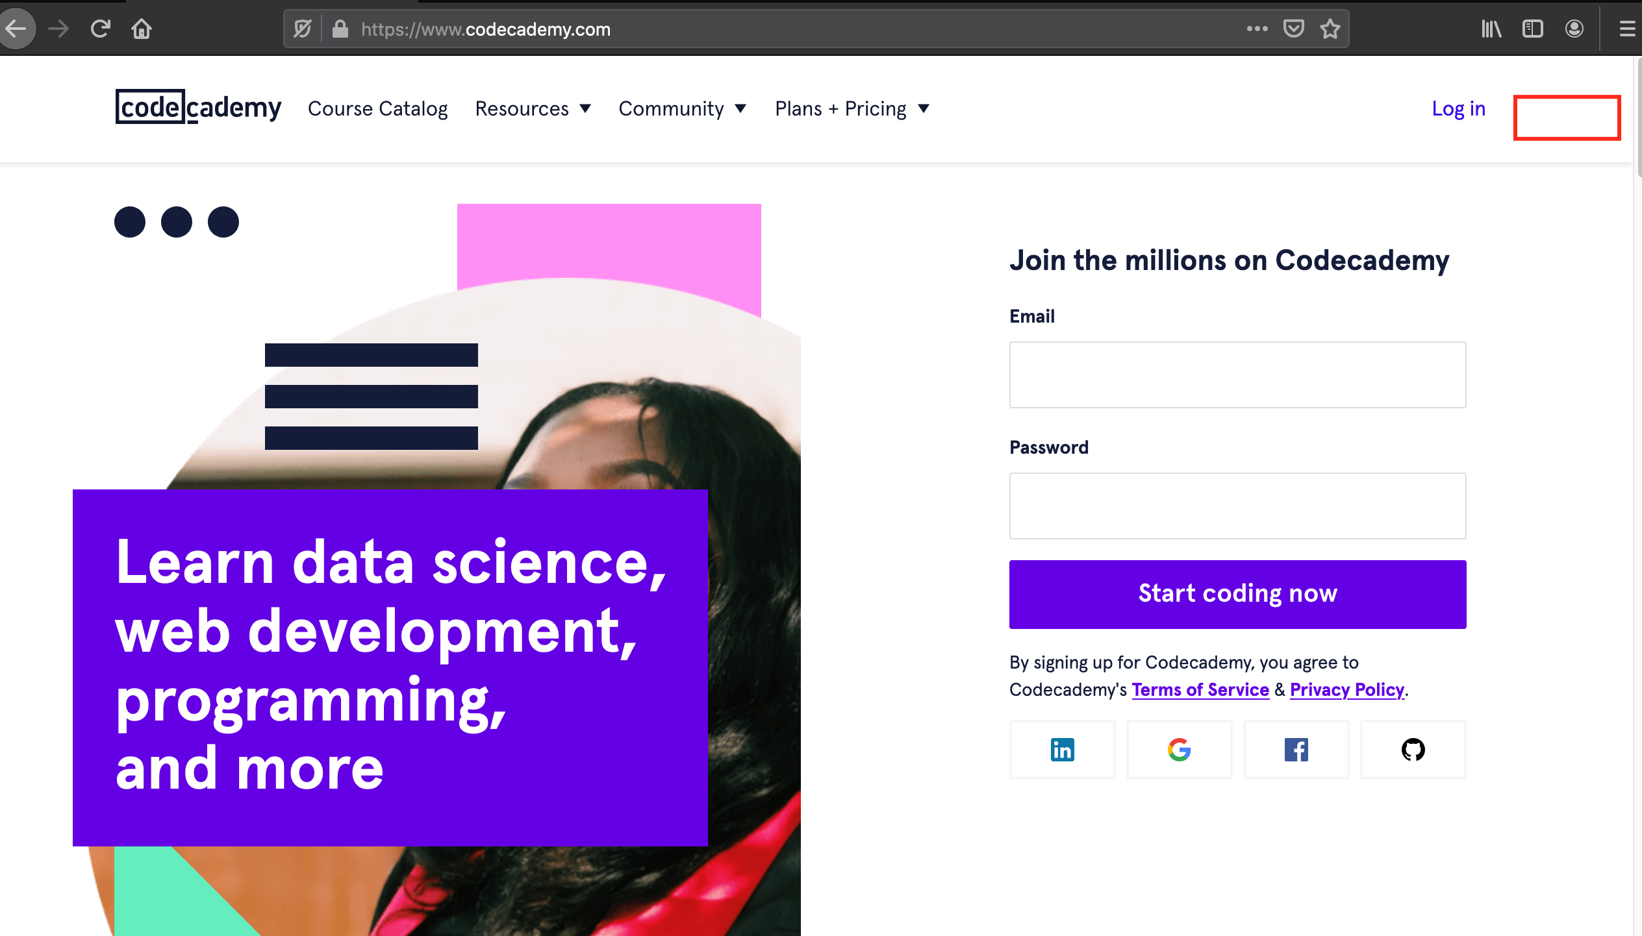Viewport: 1642px width, 936px height.
Task: View the Terms of Service link
Action: coord(1200,689)
